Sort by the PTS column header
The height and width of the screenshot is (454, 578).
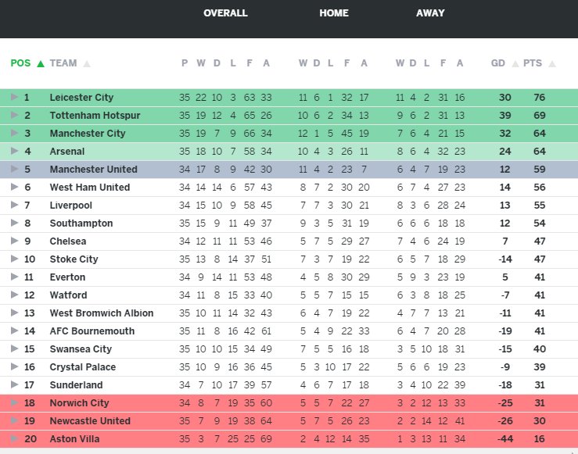(533, 64)
